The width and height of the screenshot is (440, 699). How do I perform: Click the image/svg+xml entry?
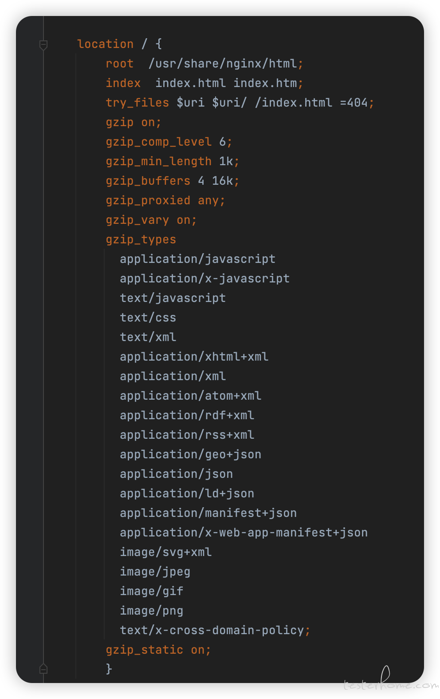pos(165,552)
